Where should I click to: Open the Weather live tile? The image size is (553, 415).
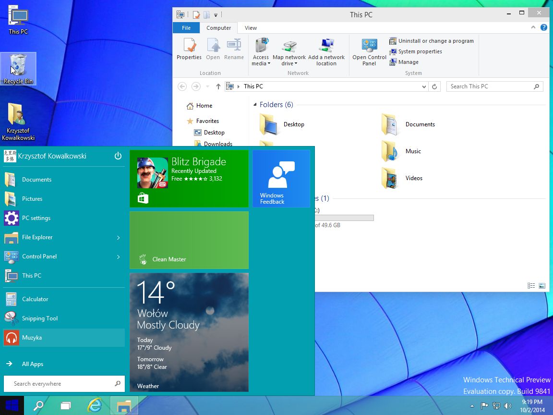pos(189,332)
